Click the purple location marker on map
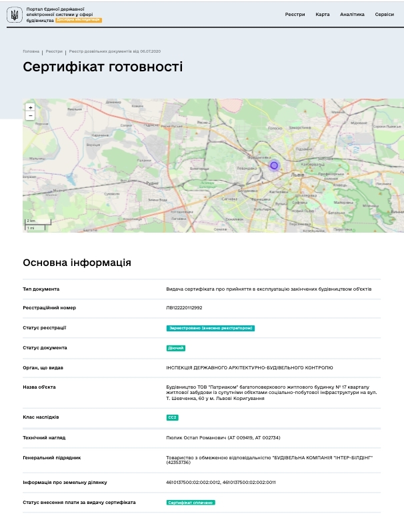Image resolution: width=404 pixels, height=518 pixels. pos(274,165)
